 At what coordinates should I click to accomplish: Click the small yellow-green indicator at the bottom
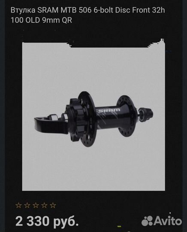119,226
